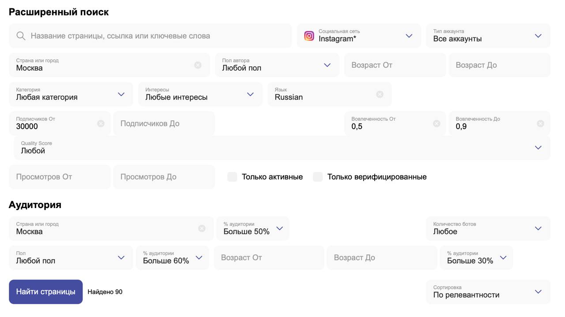Clear the author city Москва field
The width and height of the screenshot is (565, 317).
click(198, 65)
